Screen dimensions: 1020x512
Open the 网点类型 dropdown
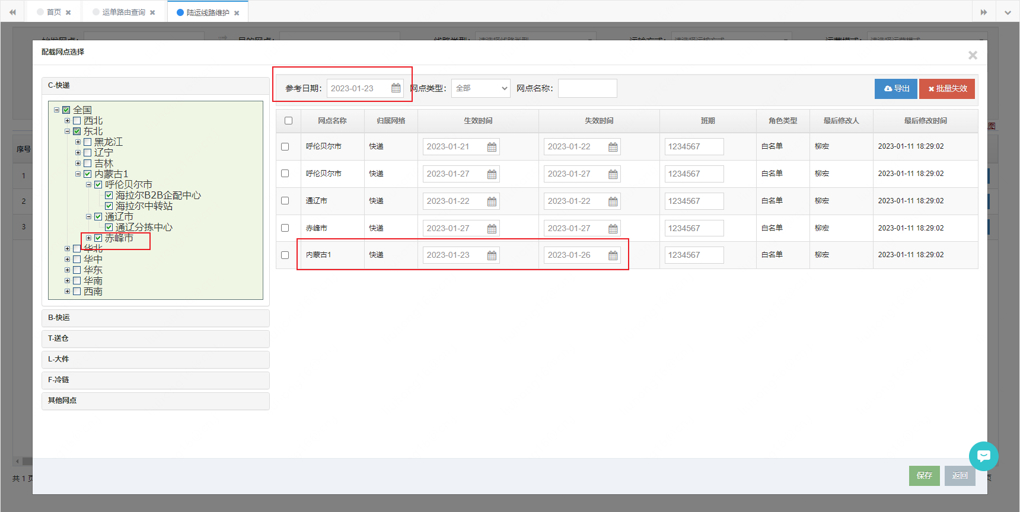480,88
